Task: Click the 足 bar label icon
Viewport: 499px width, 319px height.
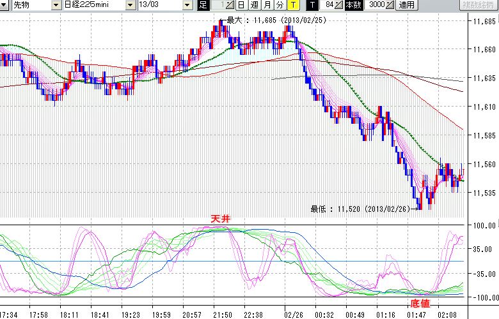Action: coord(203,6)
